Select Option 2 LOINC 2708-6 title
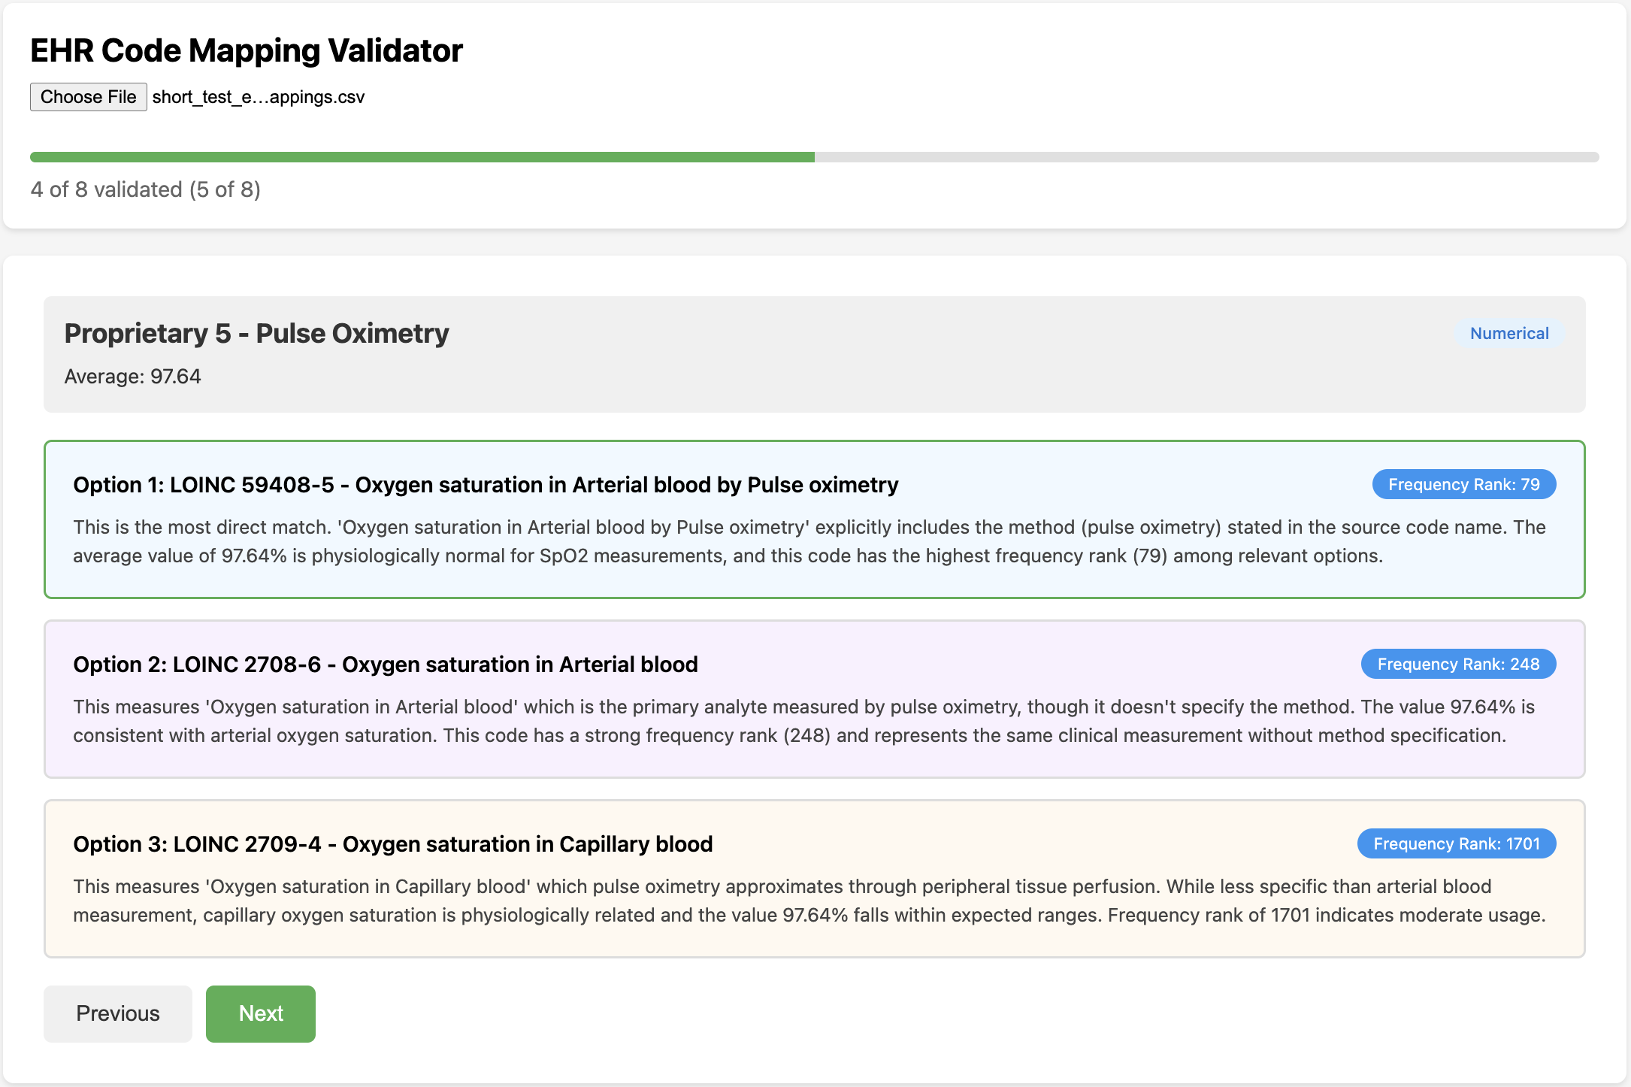 point(385,665)
